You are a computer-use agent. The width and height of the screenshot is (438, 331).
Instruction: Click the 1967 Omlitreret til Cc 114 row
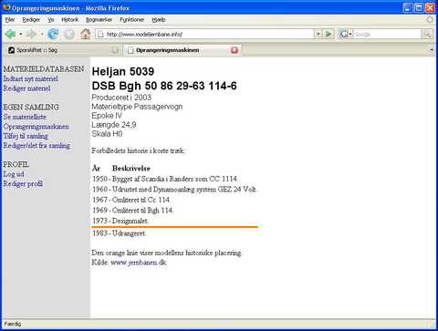(131, 200)
